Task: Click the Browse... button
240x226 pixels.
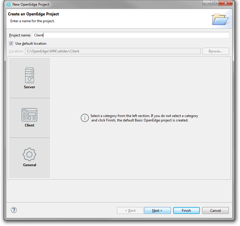Action: pos(216,51)
